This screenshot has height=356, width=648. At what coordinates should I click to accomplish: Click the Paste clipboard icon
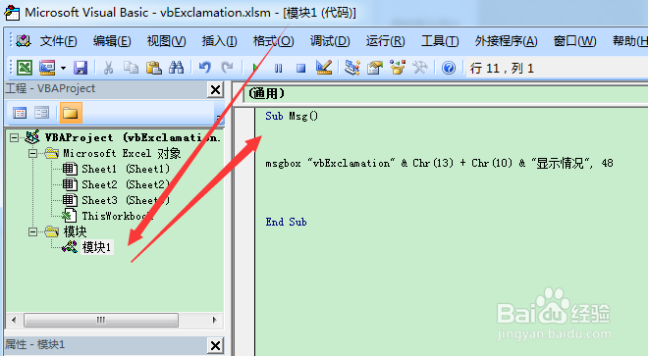pos(154,68)
